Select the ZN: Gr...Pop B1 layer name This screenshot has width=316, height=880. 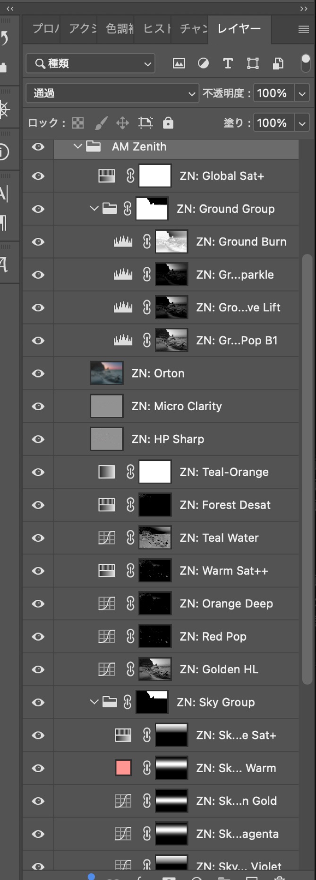(x=237, y=341)
